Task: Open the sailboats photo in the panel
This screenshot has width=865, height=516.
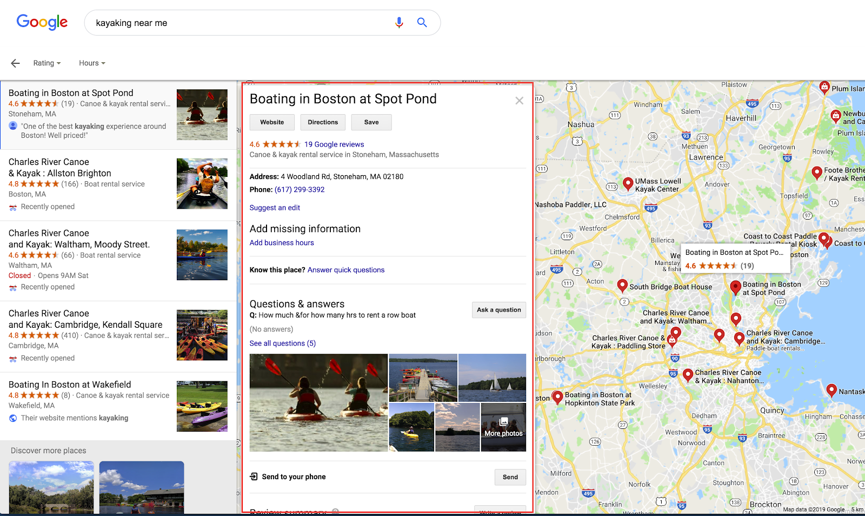Action: point(492,378)
